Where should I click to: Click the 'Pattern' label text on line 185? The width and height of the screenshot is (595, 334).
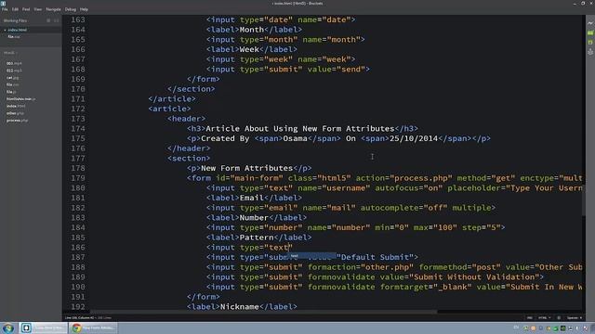coord(257,238)
